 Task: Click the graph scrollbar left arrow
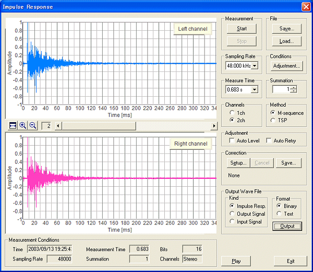58,126
